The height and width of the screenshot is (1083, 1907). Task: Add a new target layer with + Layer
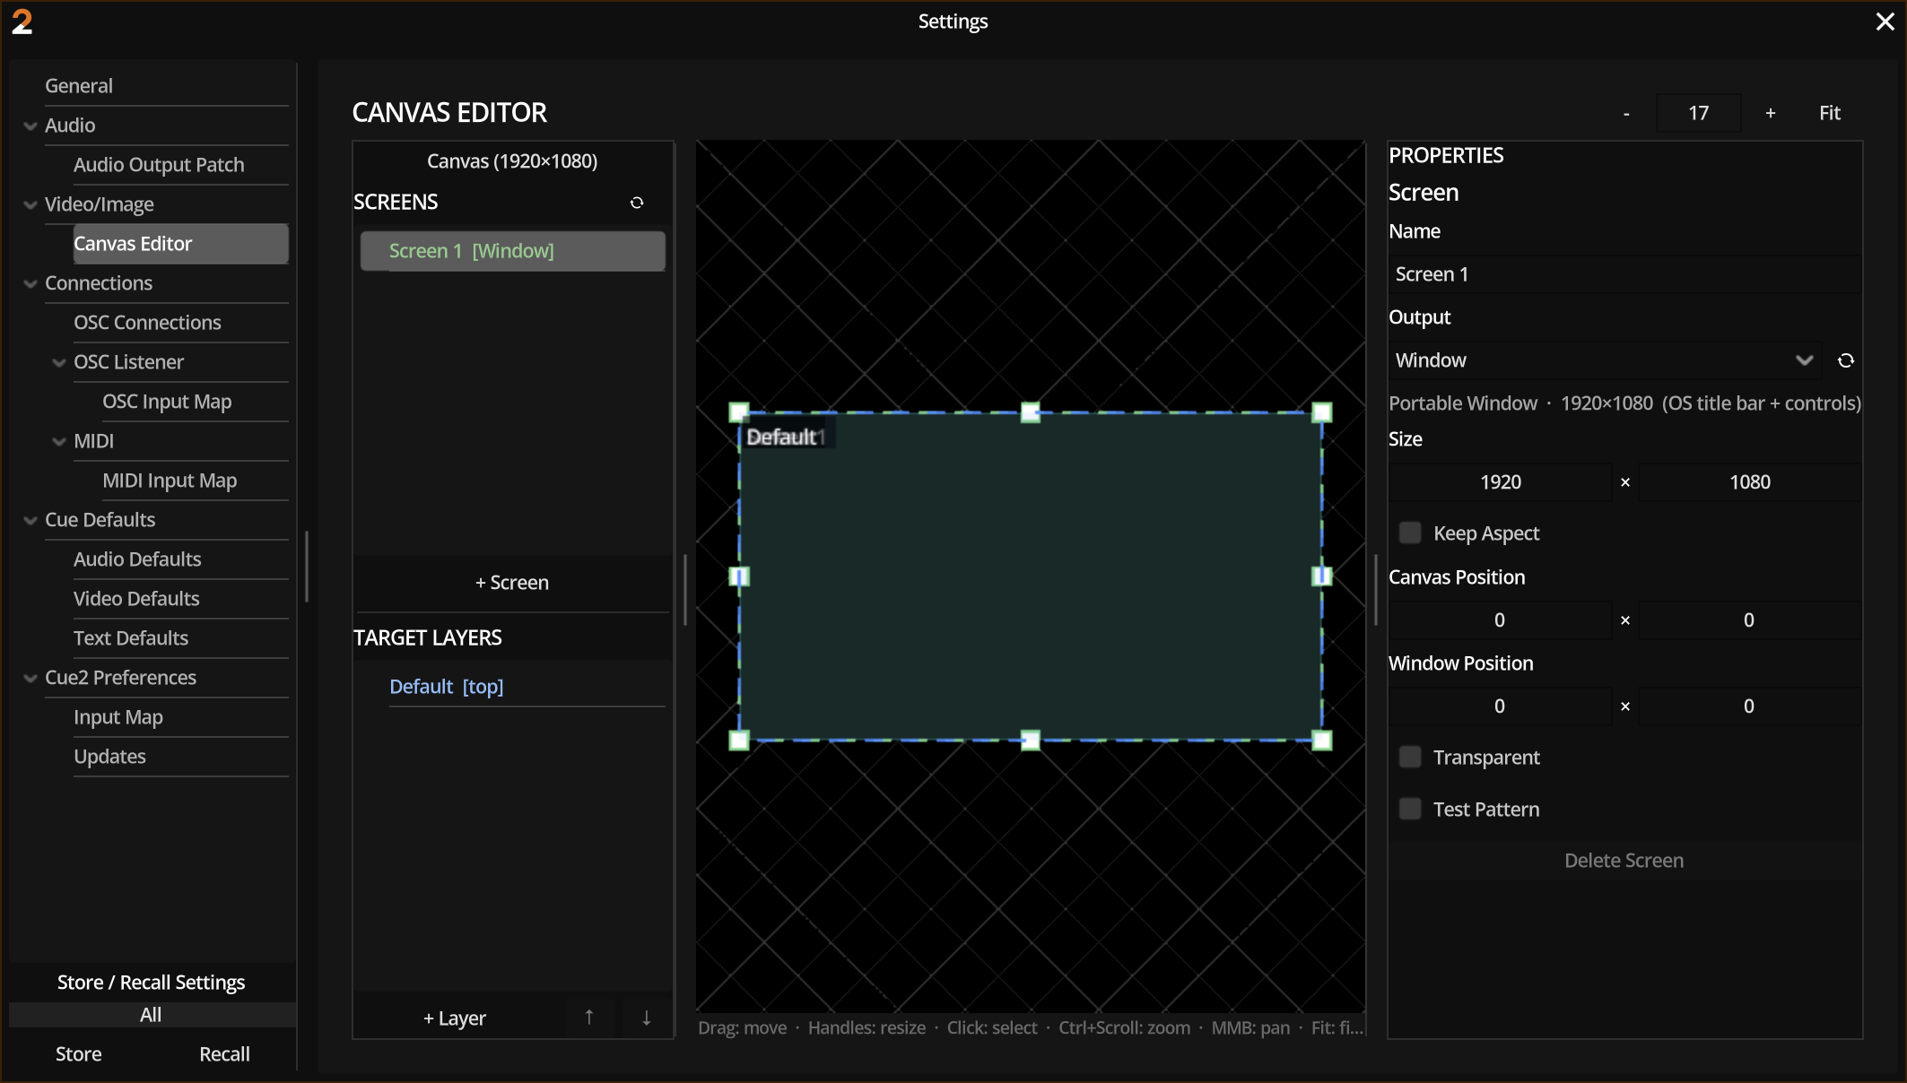pyautogui.click(x=455, y=1018)
